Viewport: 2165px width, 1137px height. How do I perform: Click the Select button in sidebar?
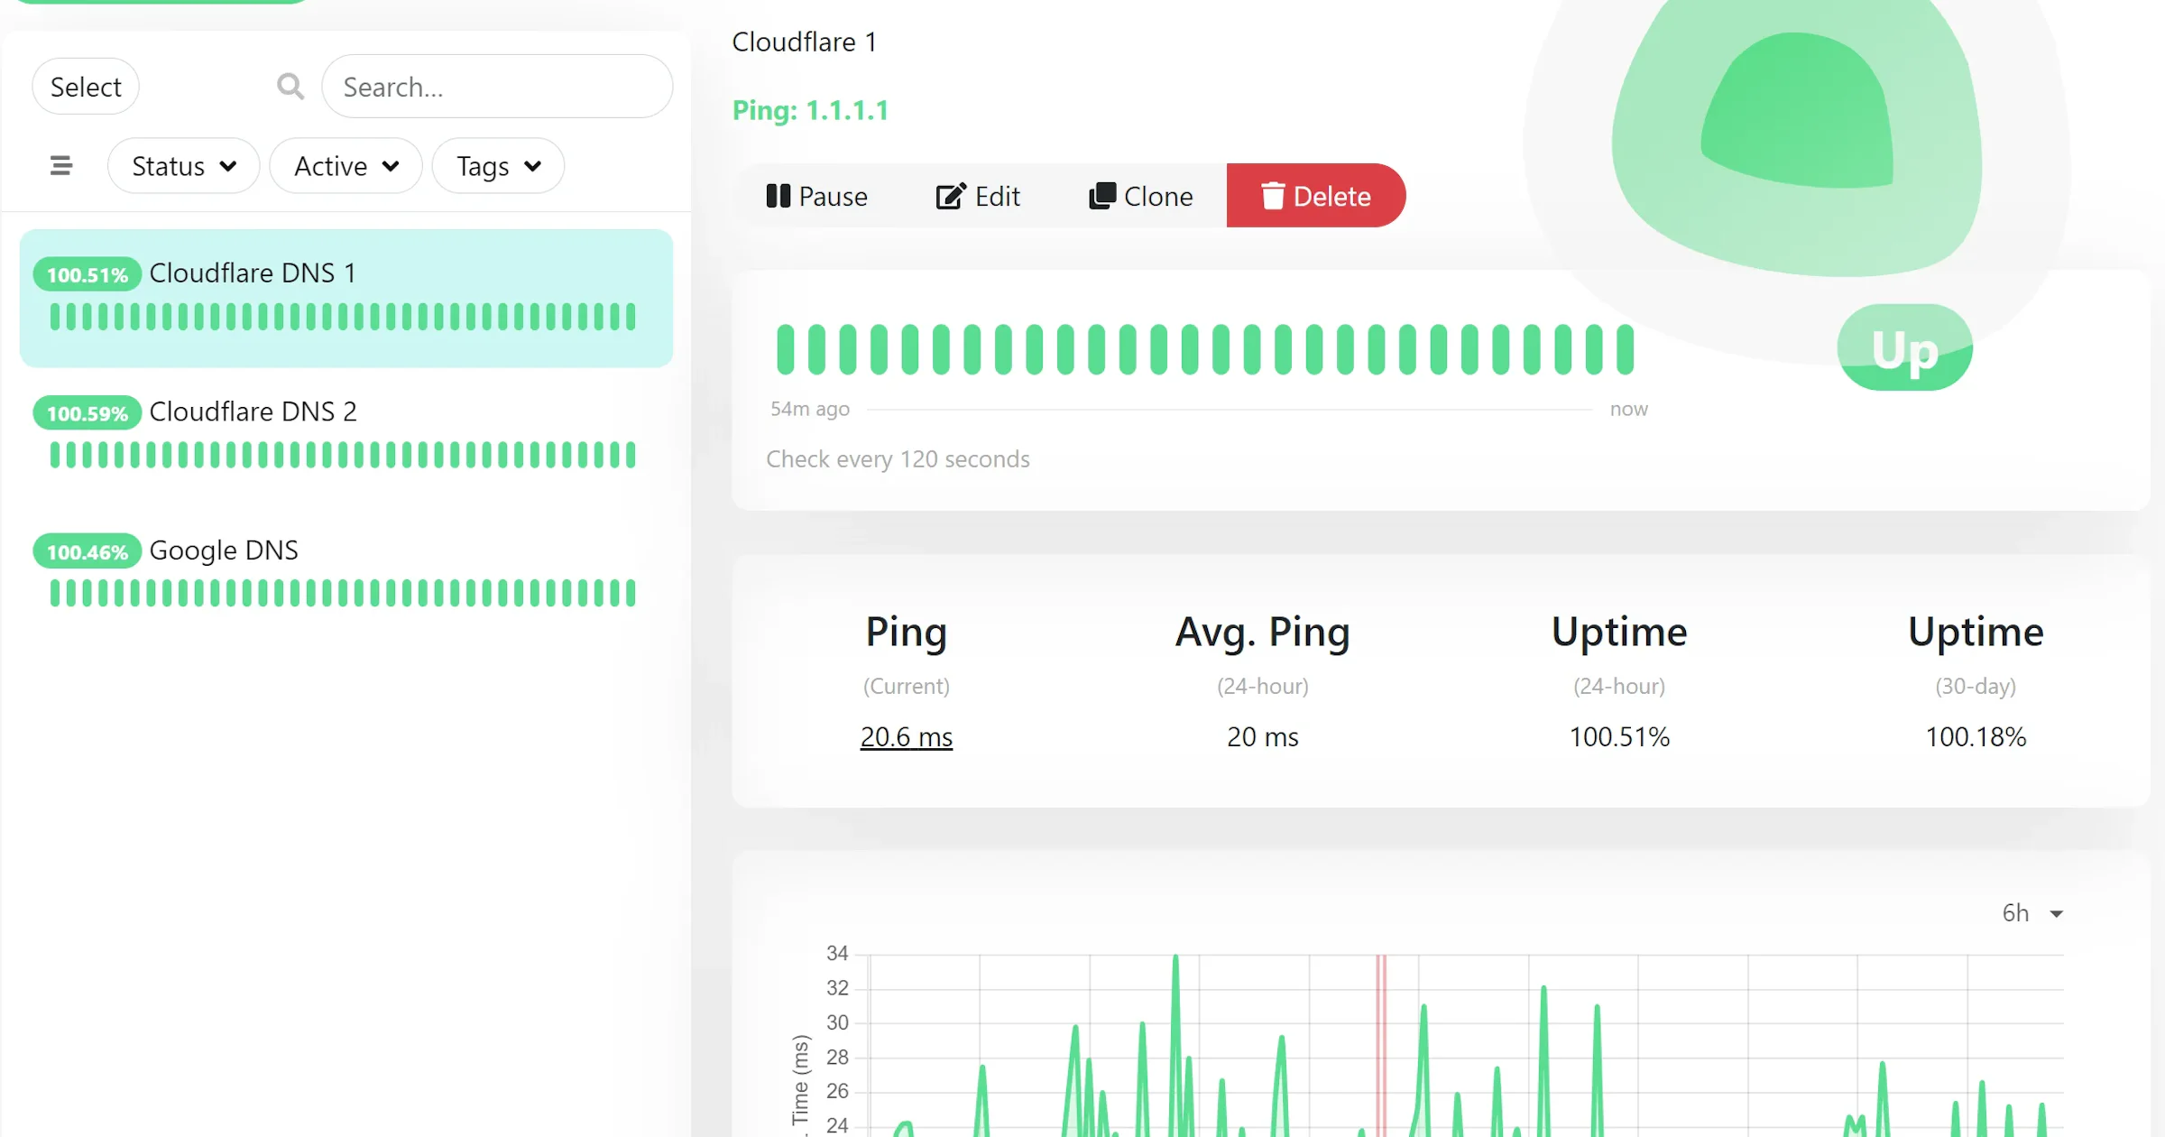(86, 87)
